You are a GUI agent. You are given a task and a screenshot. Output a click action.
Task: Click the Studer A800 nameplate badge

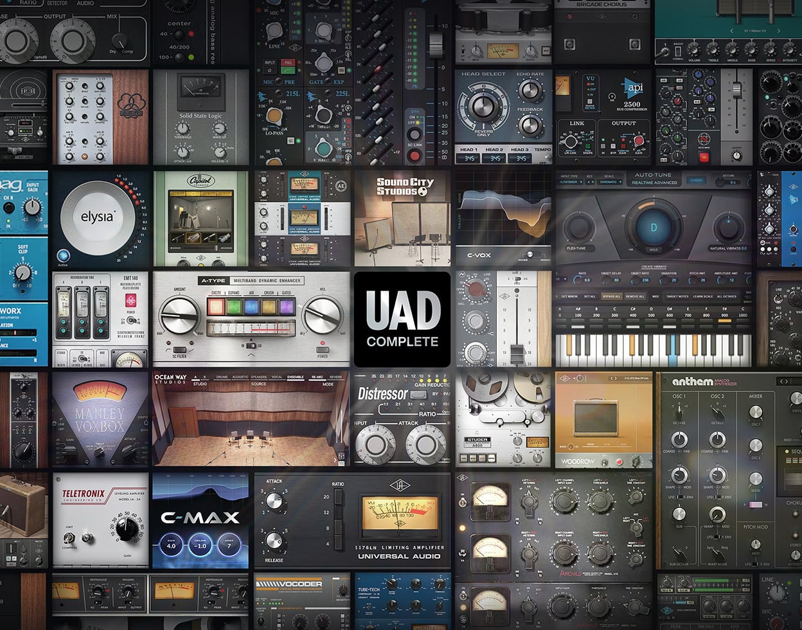click(x=477, y=442)
